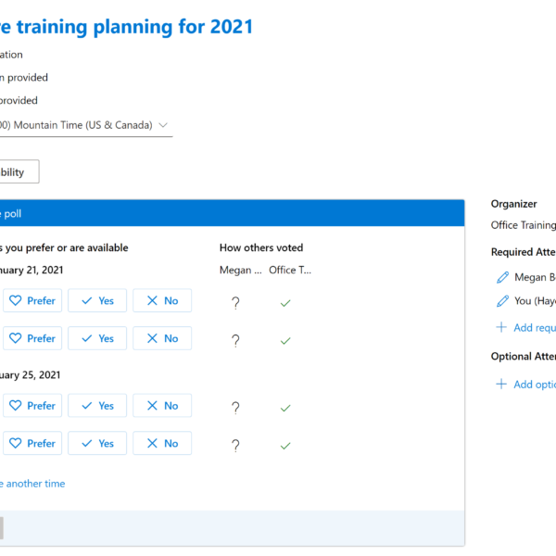This screenshot has width=556, height=556.
Task: Click the plus icon for Add optional attendee
Action: [501, 384]
